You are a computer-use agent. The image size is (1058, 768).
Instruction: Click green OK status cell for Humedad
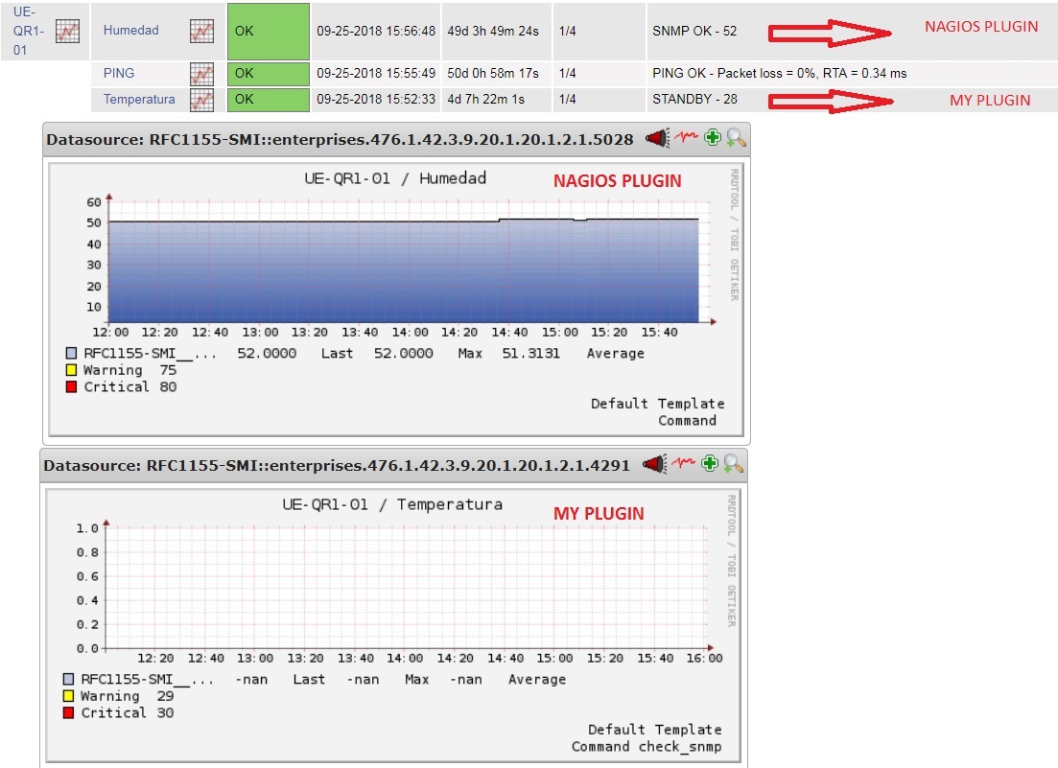click(x=269, y=31)
